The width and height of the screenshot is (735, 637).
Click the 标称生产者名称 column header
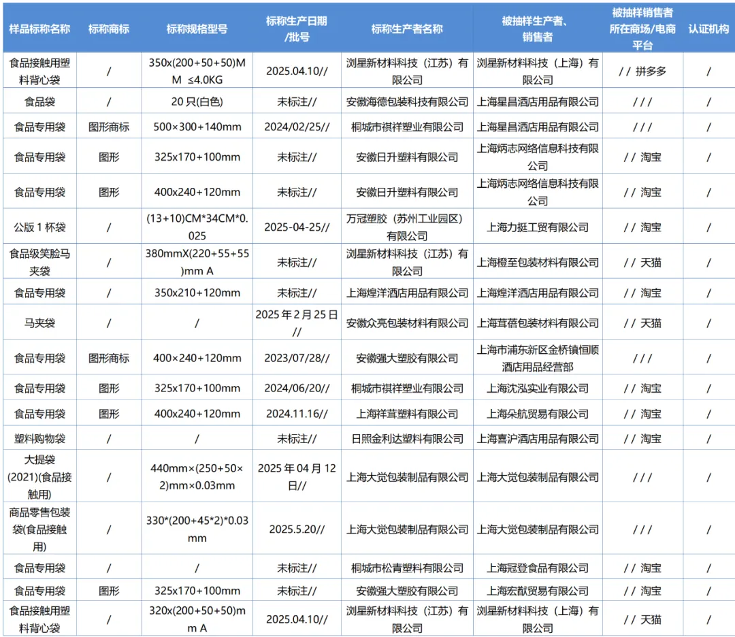407,29
